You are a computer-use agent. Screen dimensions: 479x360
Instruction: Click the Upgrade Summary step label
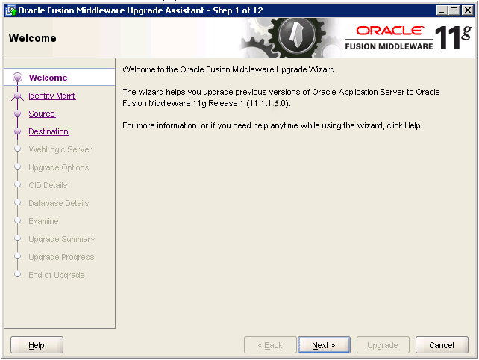pos(62,239)
